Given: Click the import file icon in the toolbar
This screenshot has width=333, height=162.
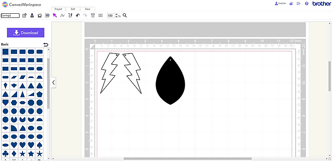Looking at the screenshot, I should (x=32, y=15).
